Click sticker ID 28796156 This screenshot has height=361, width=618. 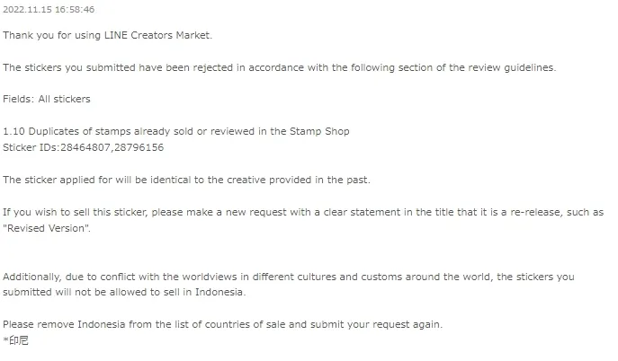click(x=137, y=146)
